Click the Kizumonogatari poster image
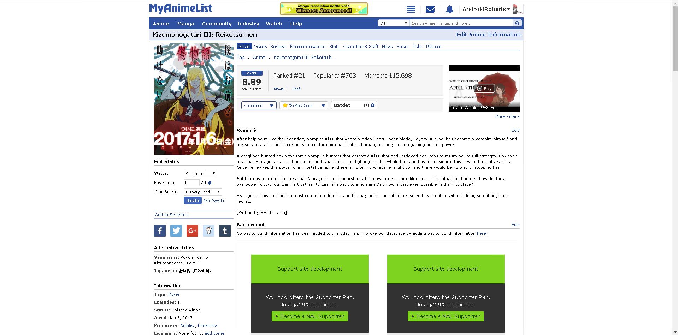This screenshot has width=678, height=335. click(194, 98)
